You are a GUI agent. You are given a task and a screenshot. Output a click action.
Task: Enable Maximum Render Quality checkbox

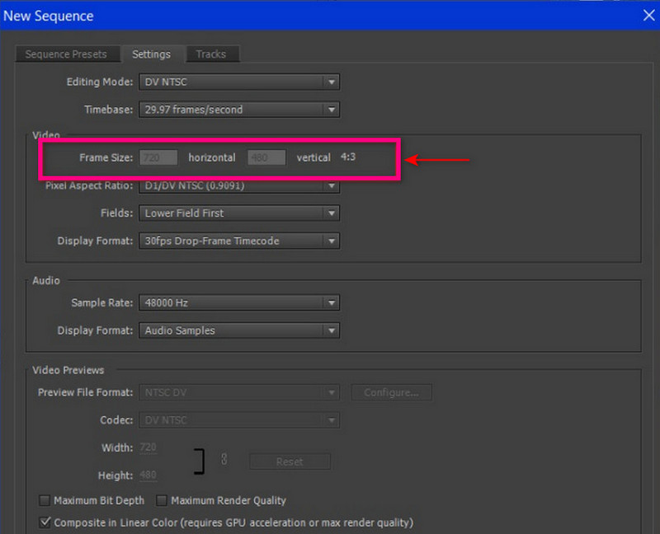(x=162, y=500)
